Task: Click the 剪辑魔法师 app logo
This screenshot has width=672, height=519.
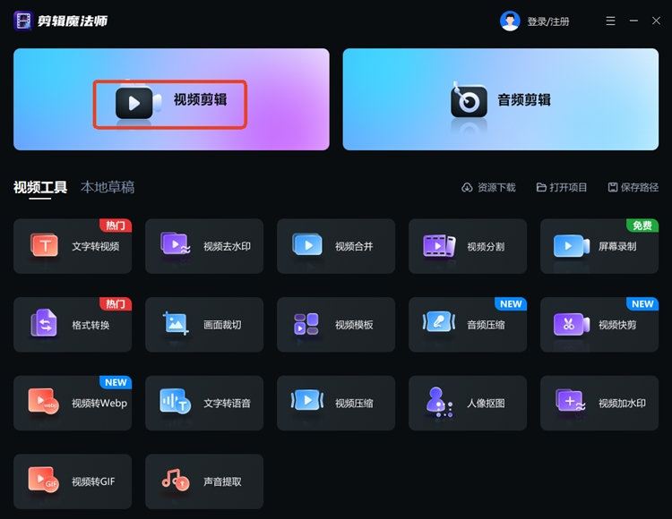Action: pos(23,21)
